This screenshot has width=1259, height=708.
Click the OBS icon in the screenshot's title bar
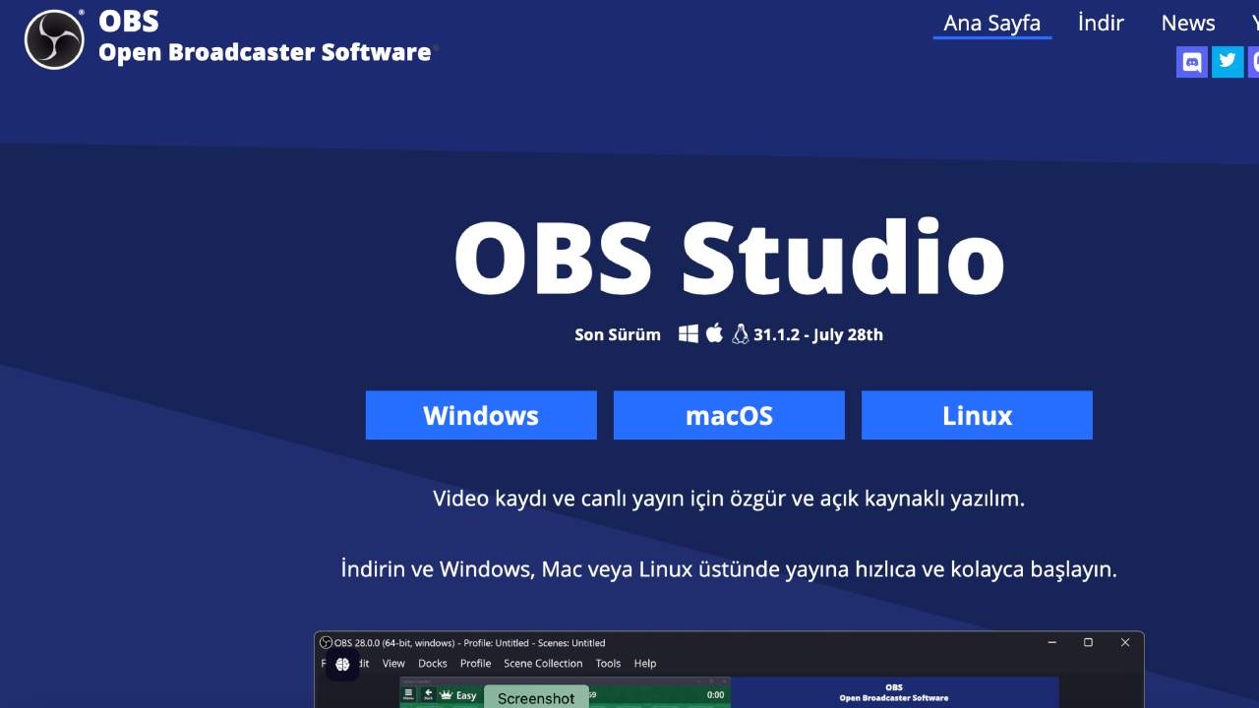click(326, 642)
